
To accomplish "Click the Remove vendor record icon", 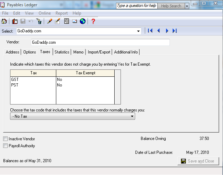I will (39, 21).
